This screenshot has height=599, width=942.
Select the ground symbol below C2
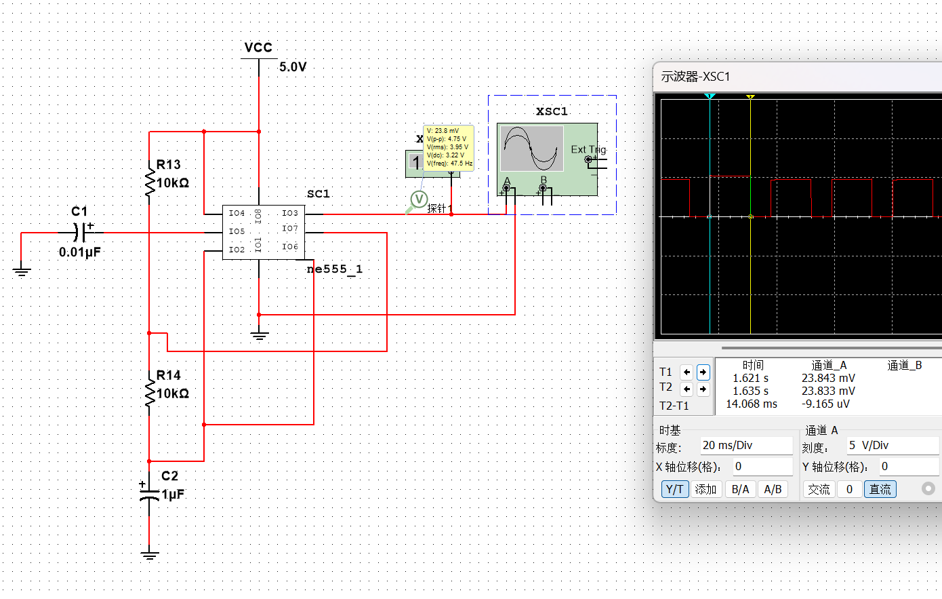149,556
